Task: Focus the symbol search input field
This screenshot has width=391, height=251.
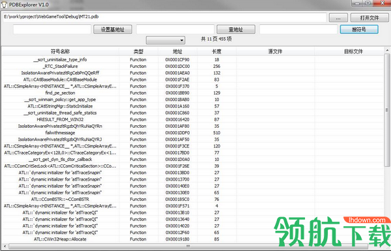Action: 298,29
